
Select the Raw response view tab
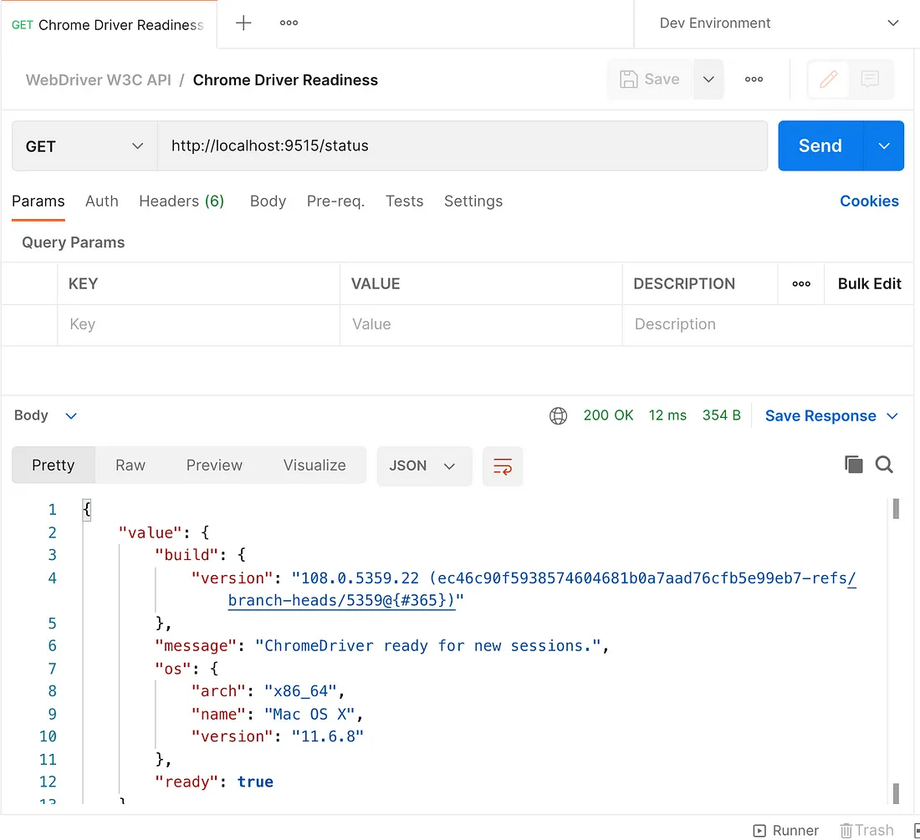[x=130, y=466]
